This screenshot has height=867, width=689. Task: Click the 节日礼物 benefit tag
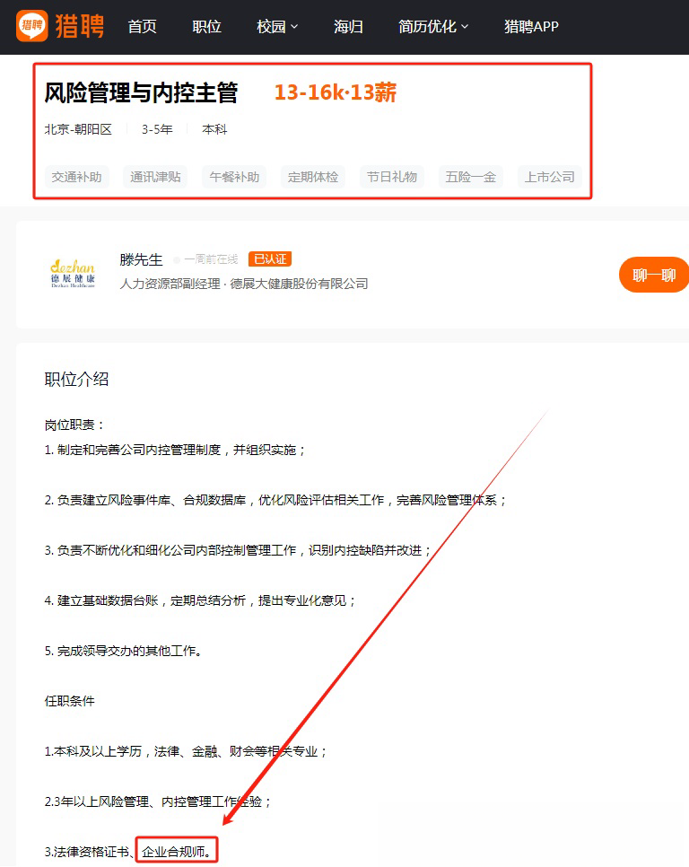[392, 177]
